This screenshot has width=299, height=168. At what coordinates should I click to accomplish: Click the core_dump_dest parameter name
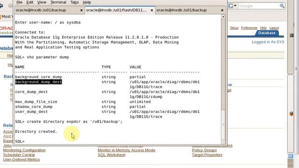pyautogui.click(x=31, y=92)
